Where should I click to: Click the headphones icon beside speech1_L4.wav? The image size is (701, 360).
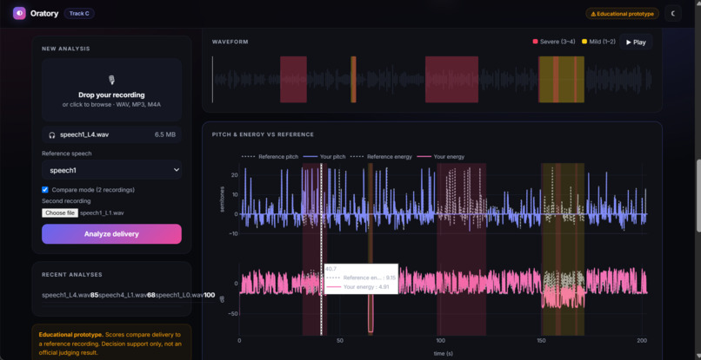coord(52,134)
